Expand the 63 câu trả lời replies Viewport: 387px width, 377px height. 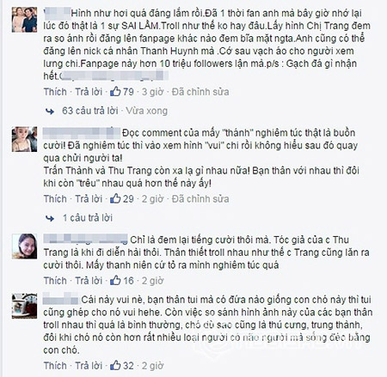[x=90, y=111]
